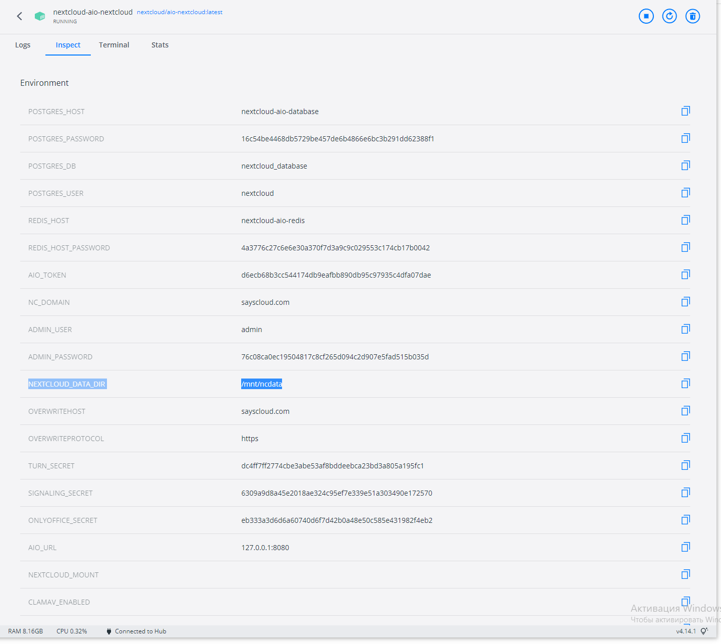The width and height of the screenshot is (721, 644).
Task: Click the REDIS_HOST_PASSWORD hash value
Action: coord(336,248)
